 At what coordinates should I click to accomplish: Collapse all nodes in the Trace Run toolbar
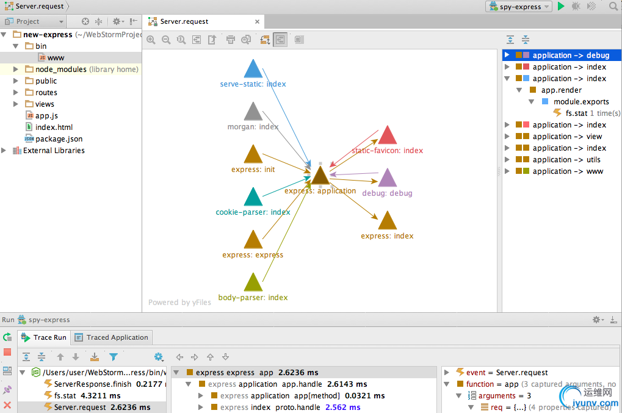coord(42,357)
